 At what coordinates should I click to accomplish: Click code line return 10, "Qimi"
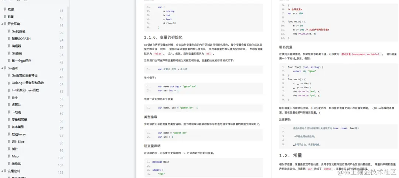tap(304, 71)
